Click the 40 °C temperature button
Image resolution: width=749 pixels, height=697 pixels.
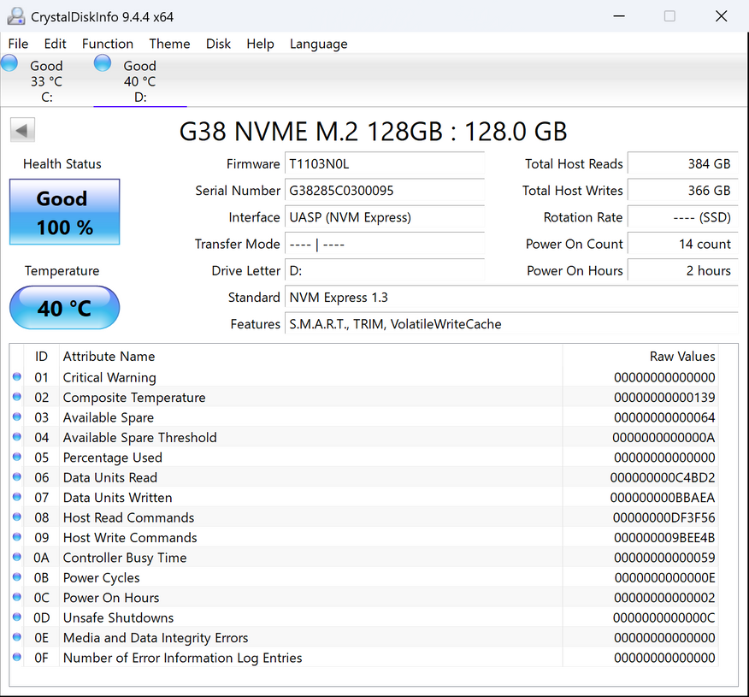click(x=64, y=308)
